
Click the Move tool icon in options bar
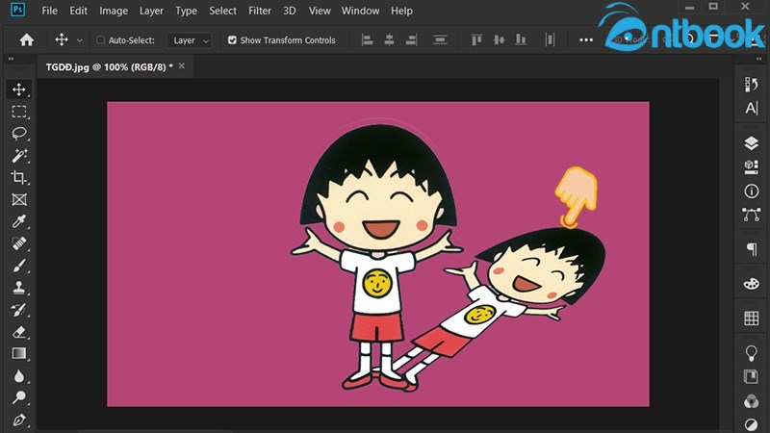coord(62,39)
